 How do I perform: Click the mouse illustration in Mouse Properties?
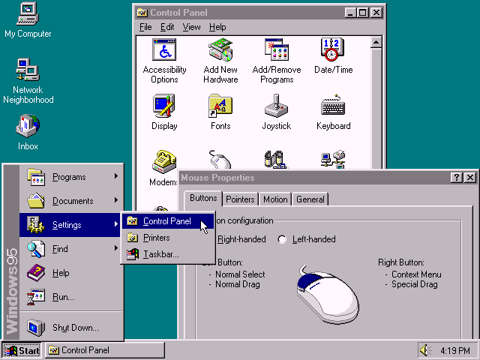coord(328,295)
